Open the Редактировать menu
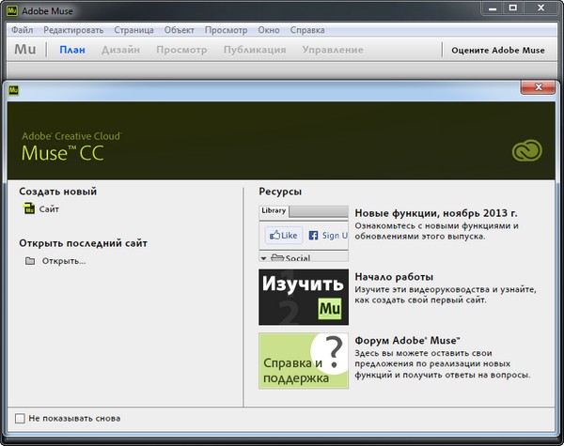564x446 pixels. 72,30
